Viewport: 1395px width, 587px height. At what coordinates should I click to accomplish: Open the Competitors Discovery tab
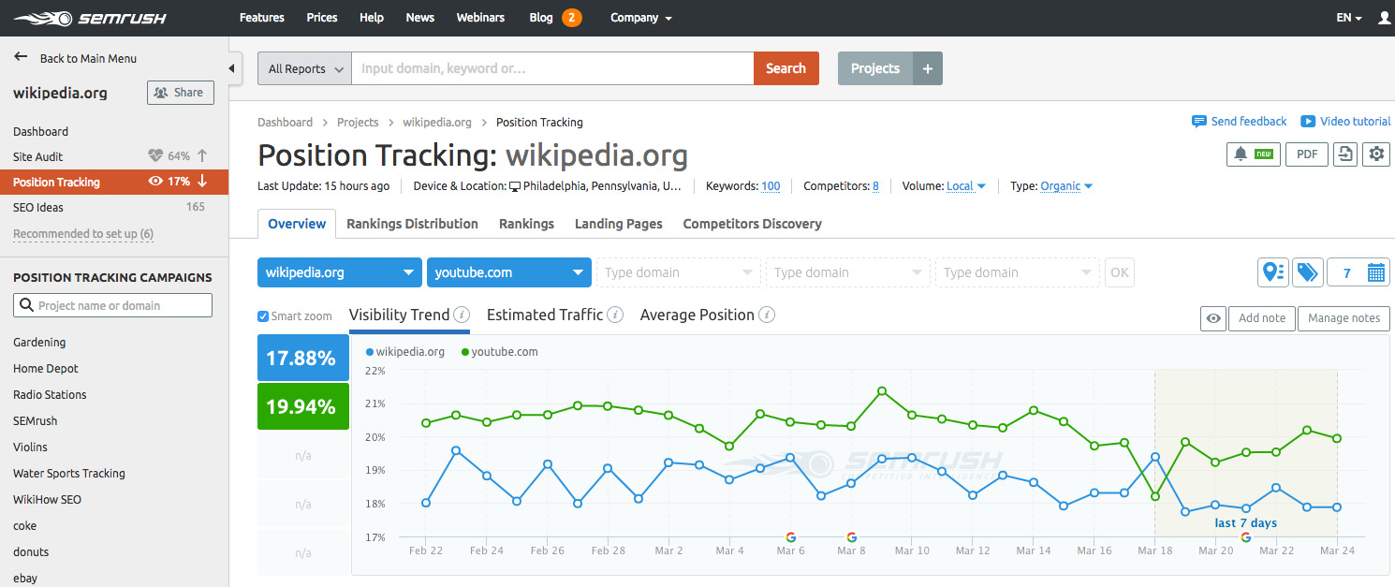coord(753,224)
